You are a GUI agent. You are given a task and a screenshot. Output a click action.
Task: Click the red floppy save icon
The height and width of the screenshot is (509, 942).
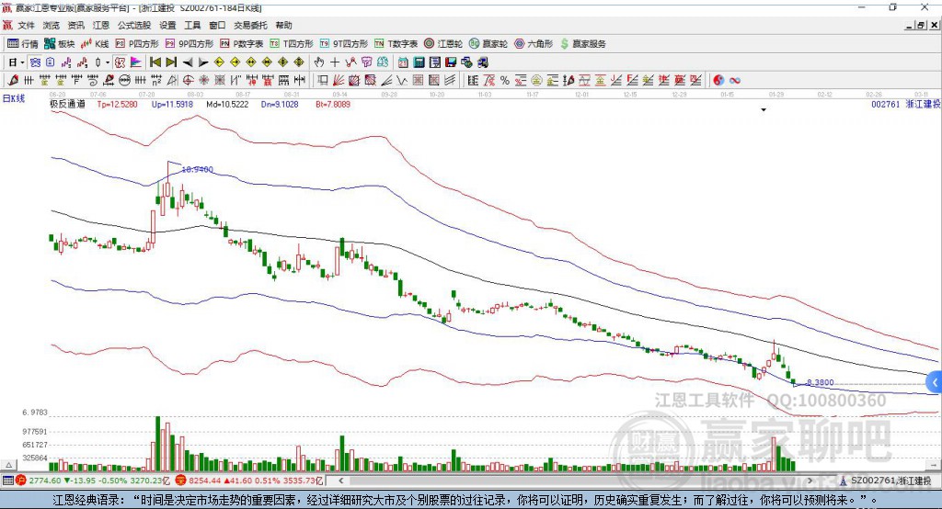(451, 62)
